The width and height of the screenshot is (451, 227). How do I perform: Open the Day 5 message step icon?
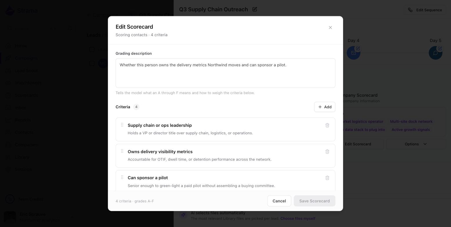tap(436, 53)
